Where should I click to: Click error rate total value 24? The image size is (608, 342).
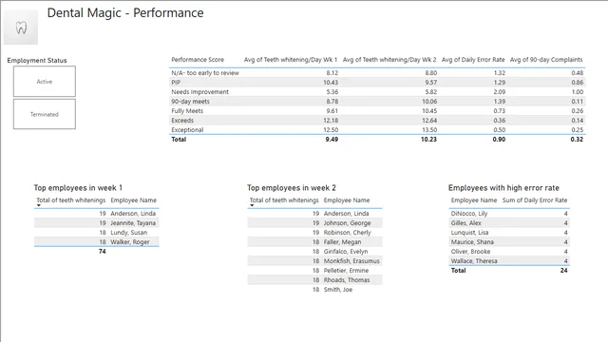(563, 270)
